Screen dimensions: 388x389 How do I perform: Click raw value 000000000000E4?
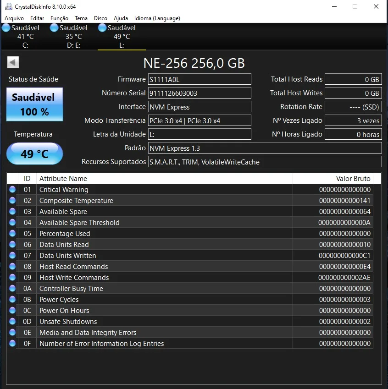tap(345, 267)
